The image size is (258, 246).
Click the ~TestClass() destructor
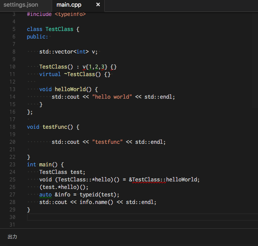pos(82,74)
